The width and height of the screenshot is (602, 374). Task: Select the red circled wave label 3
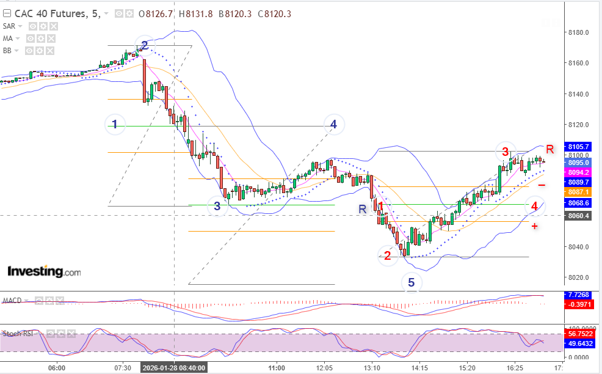pyautogui.click(x=506, y=152)
